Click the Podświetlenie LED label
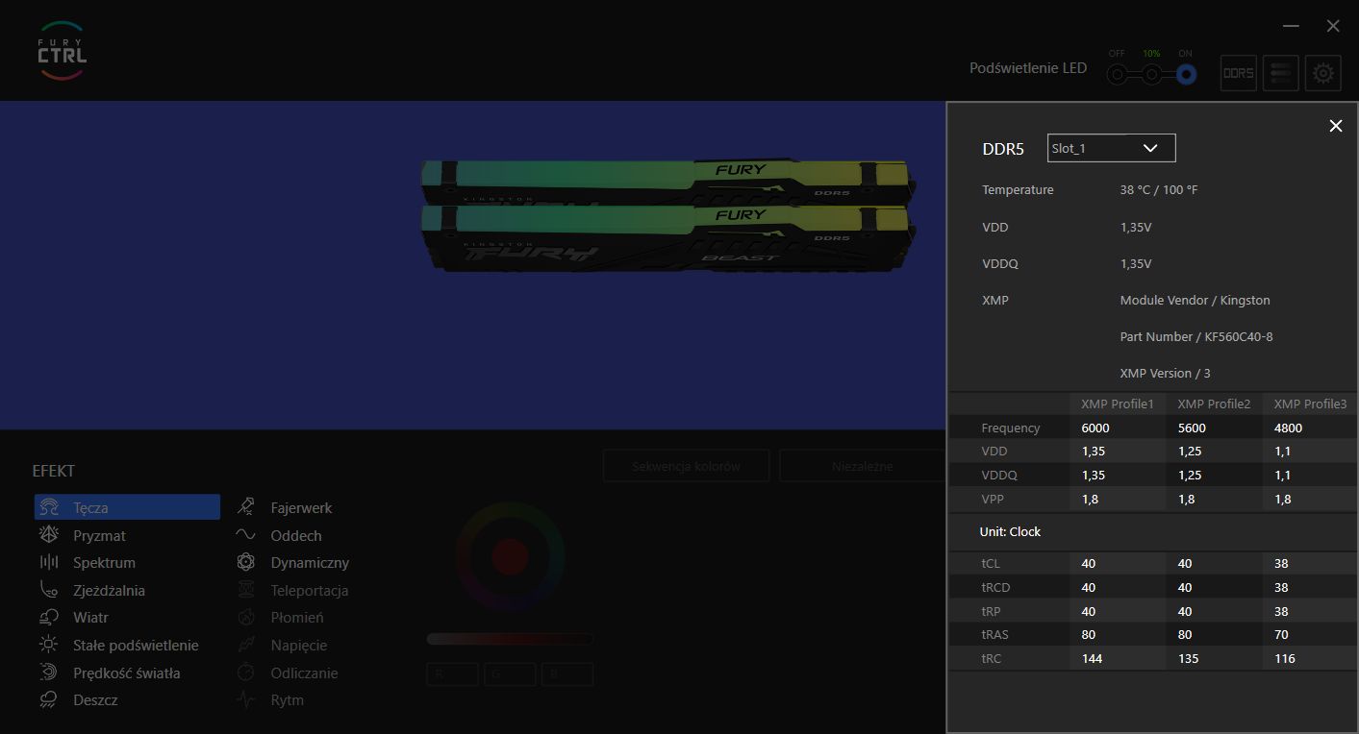This screenshot has height=734, width=1359. click(1028, 68)
